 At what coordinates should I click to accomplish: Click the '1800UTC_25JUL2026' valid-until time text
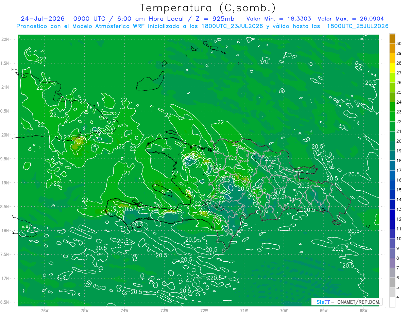(x=357, y=26)
